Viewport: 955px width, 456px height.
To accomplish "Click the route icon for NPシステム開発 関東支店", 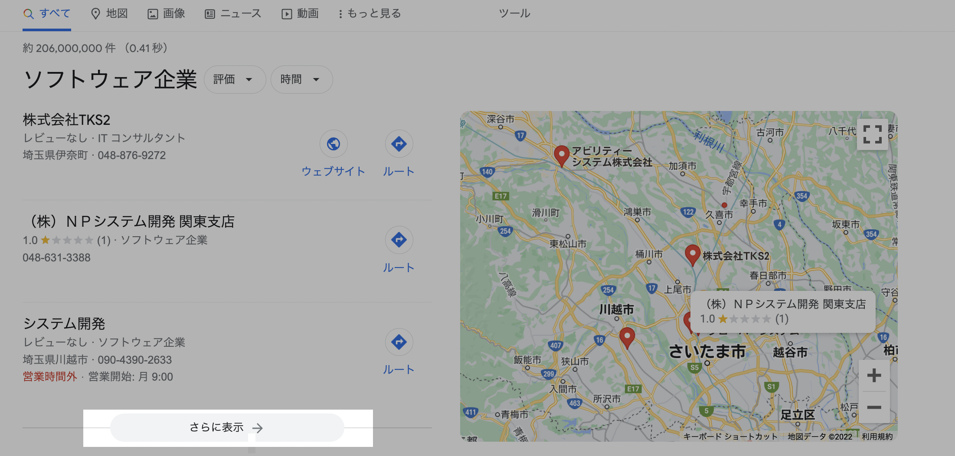I will [x=399, y=240].
